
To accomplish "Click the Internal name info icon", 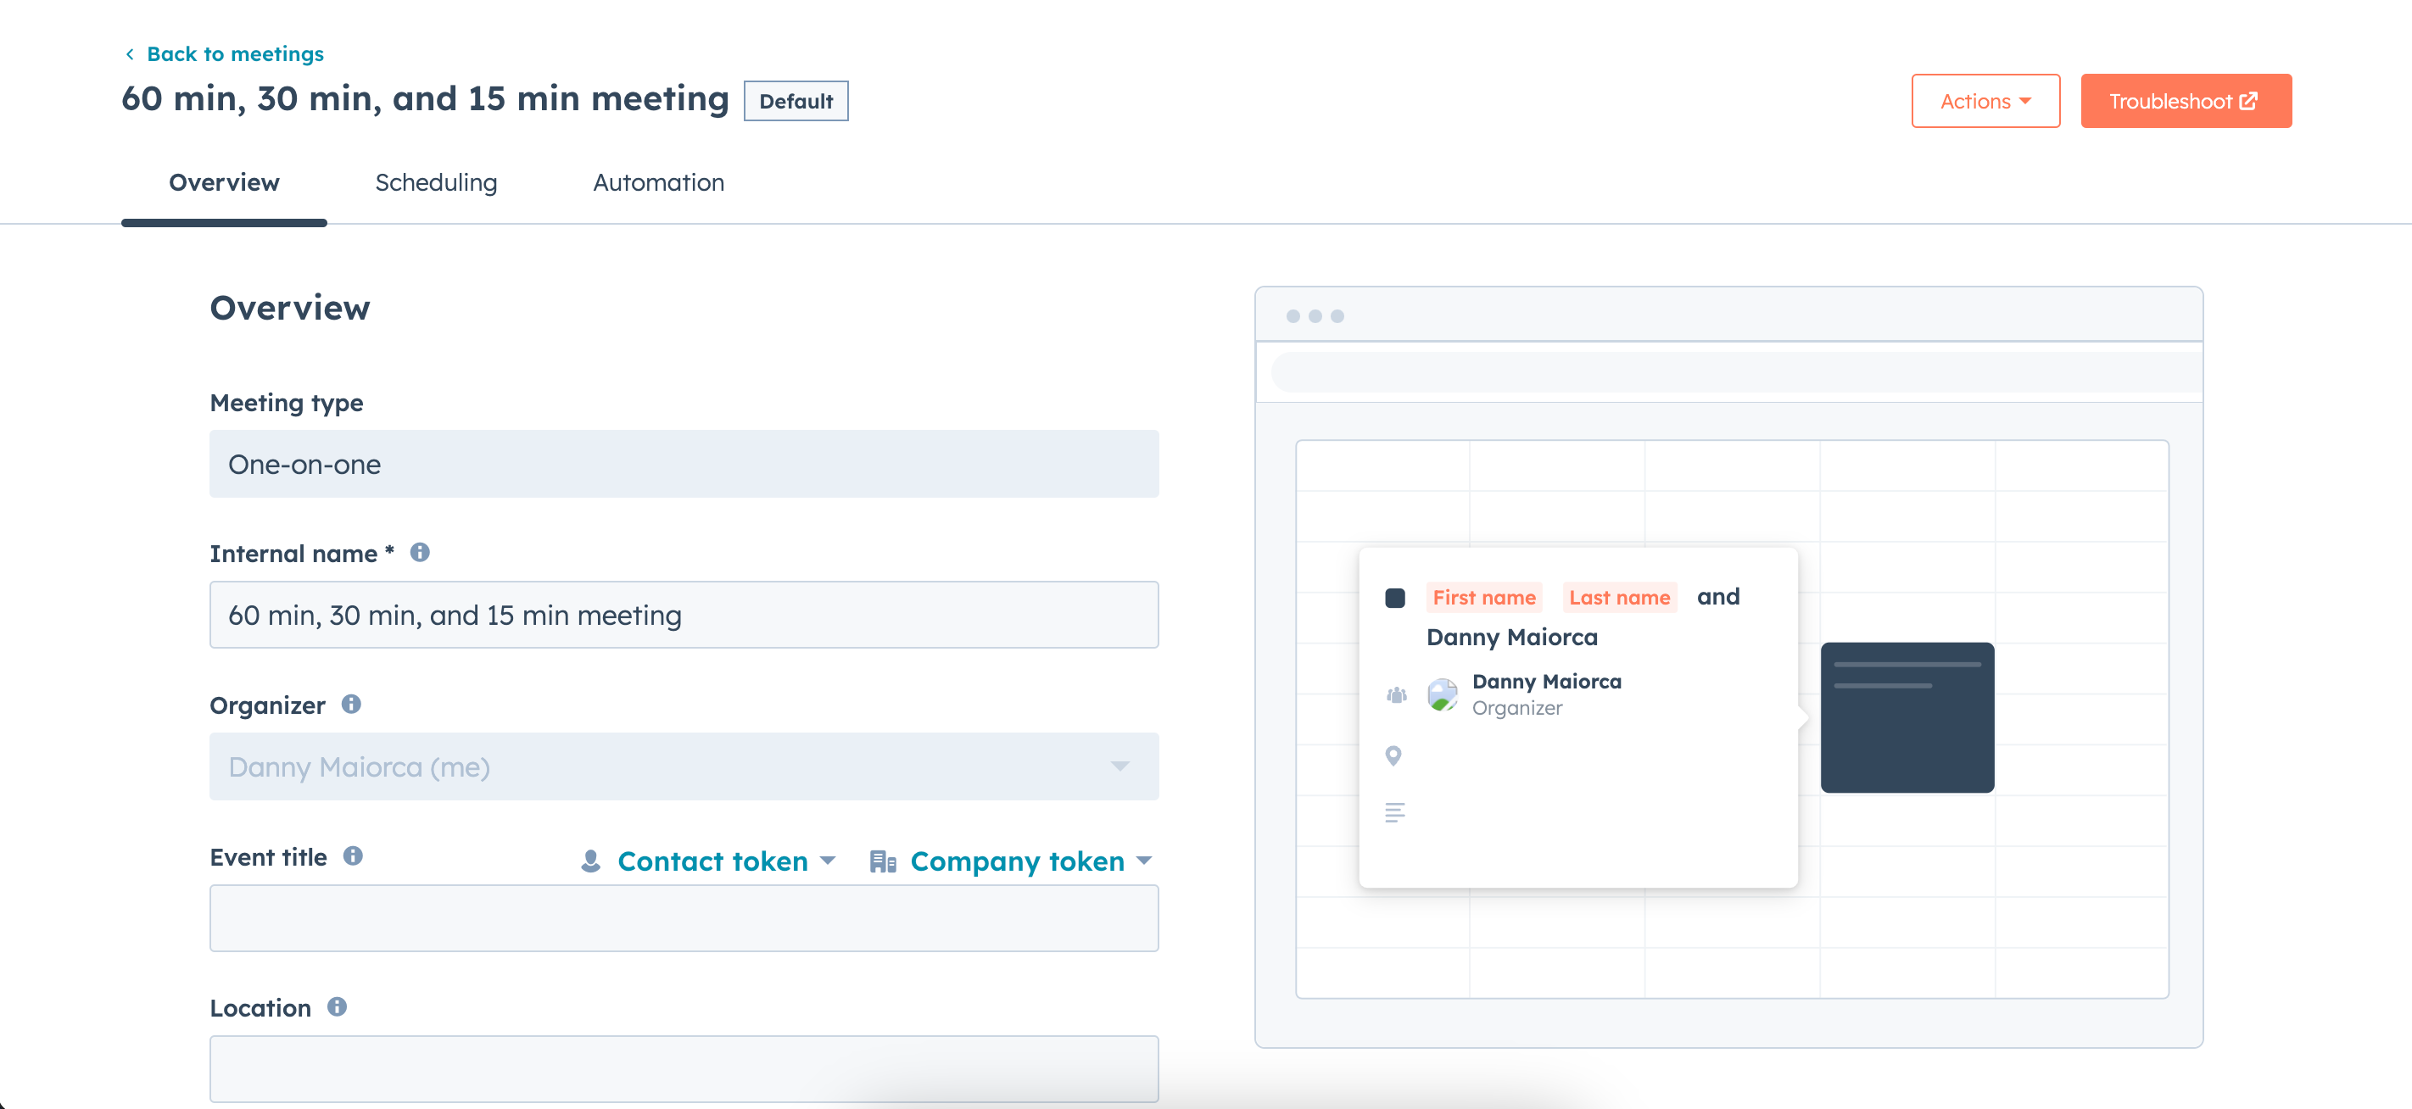I will 420,551.
